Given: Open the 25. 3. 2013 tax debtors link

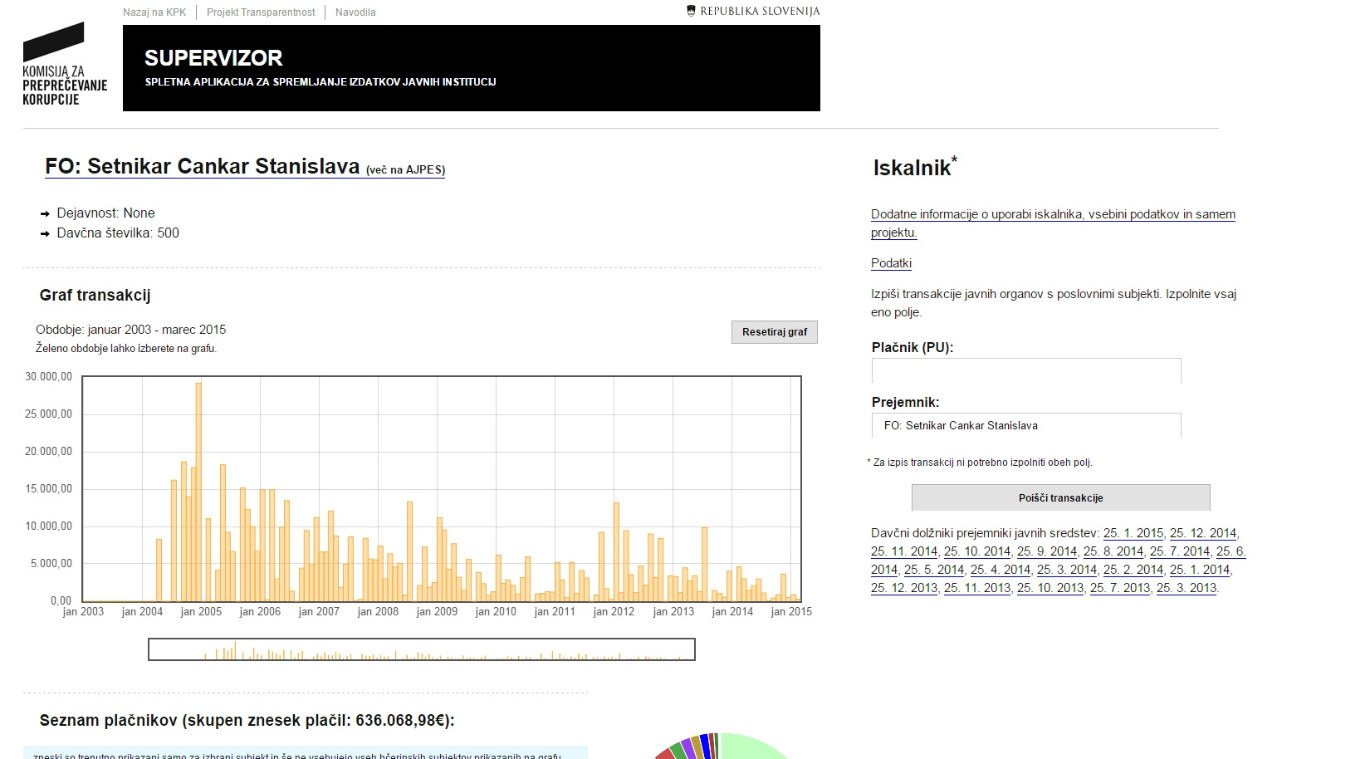Looking at the screenshot, I should (1186, 588).
